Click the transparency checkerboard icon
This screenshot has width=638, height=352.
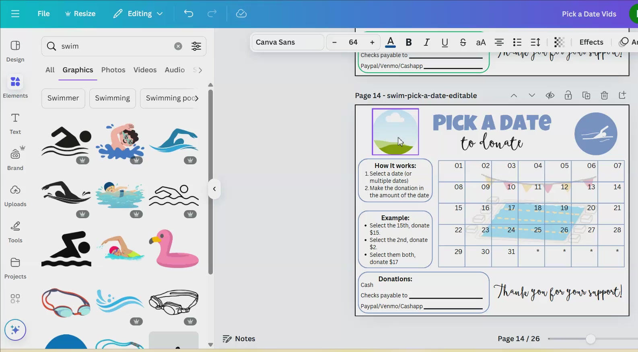(559, 42)
